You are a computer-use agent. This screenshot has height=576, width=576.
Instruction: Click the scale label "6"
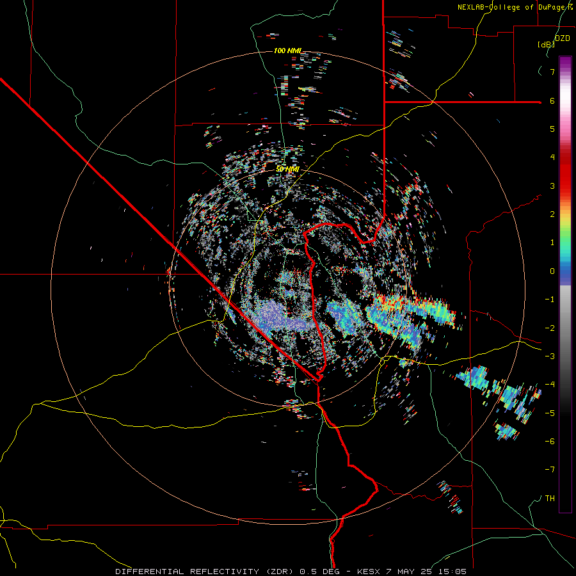click(552, 100)
